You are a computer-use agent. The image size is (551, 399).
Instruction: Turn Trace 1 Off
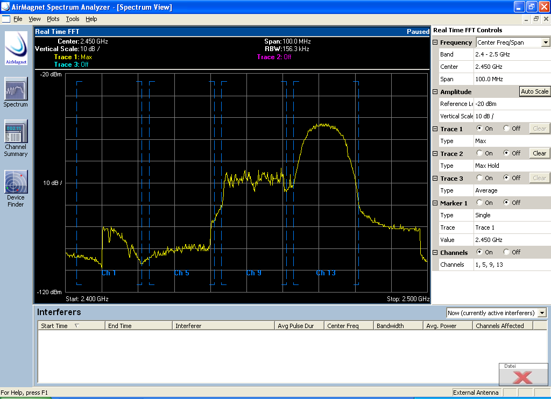[506, 128]
